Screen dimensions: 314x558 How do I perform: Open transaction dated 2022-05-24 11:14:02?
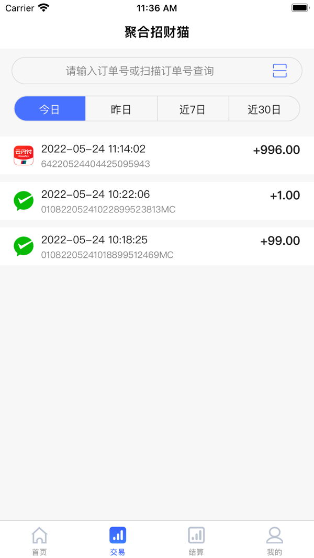(x=157, y=155)
